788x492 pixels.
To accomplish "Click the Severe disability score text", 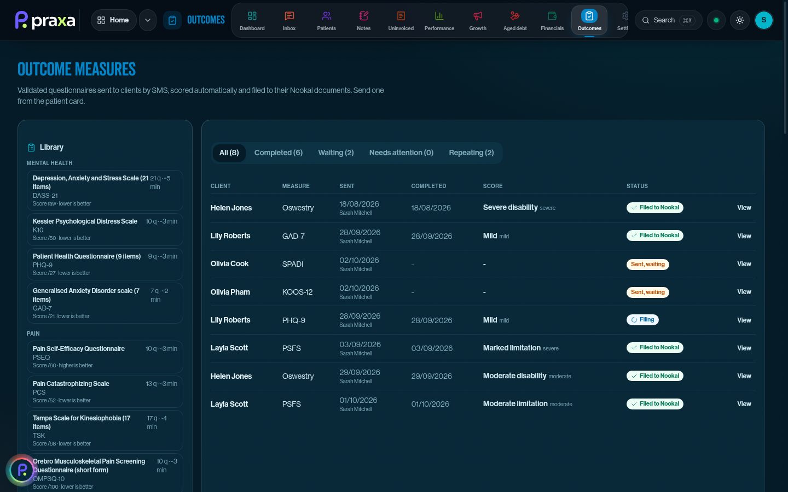I will click(x=510, y=208).
